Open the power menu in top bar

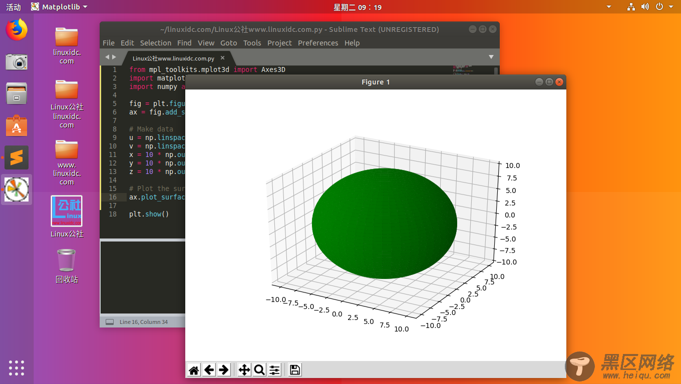coord(659,7)
